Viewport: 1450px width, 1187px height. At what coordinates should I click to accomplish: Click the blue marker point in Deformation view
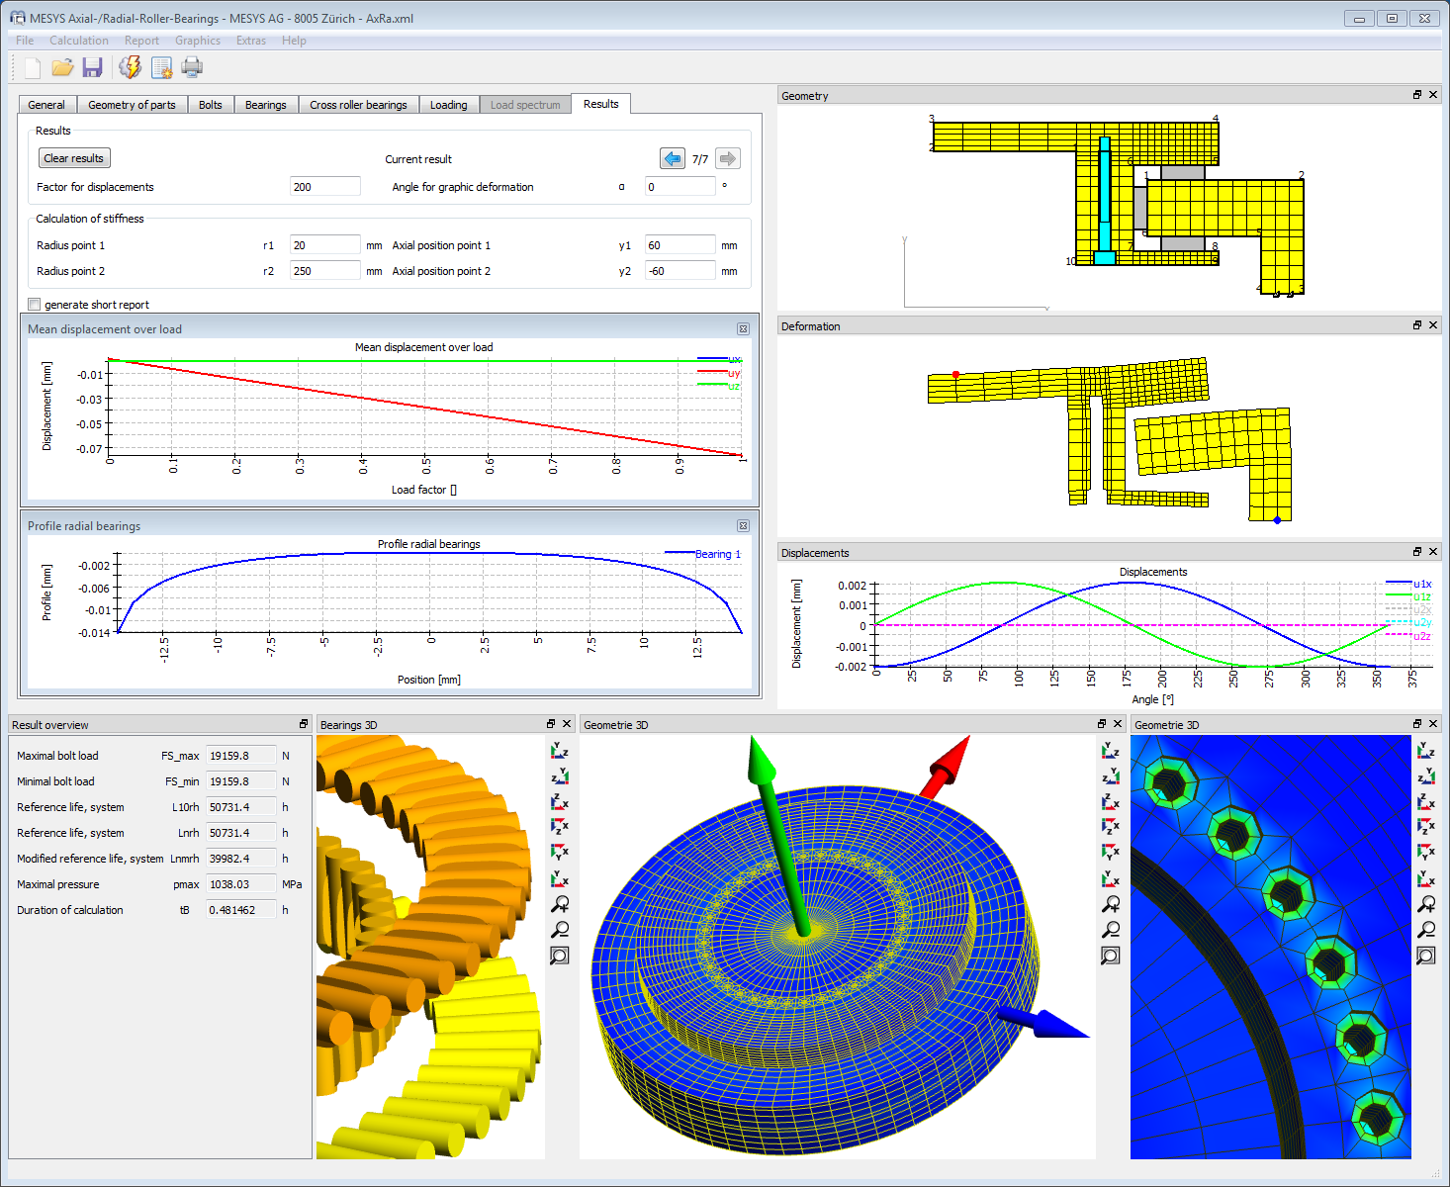click(1277, 519)
